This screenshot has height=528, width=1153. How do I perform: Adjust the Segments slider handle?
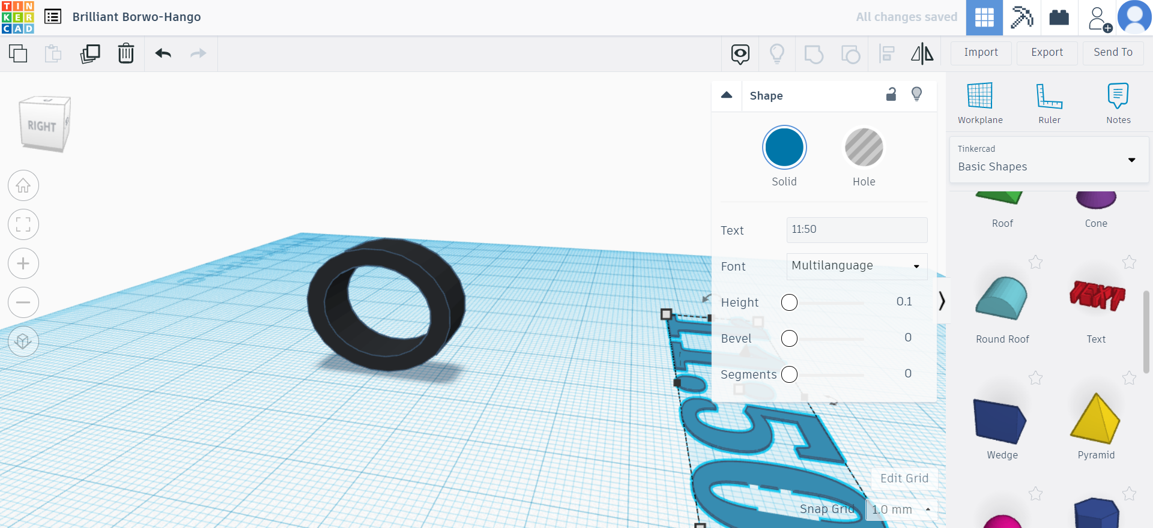coord(790,374)
